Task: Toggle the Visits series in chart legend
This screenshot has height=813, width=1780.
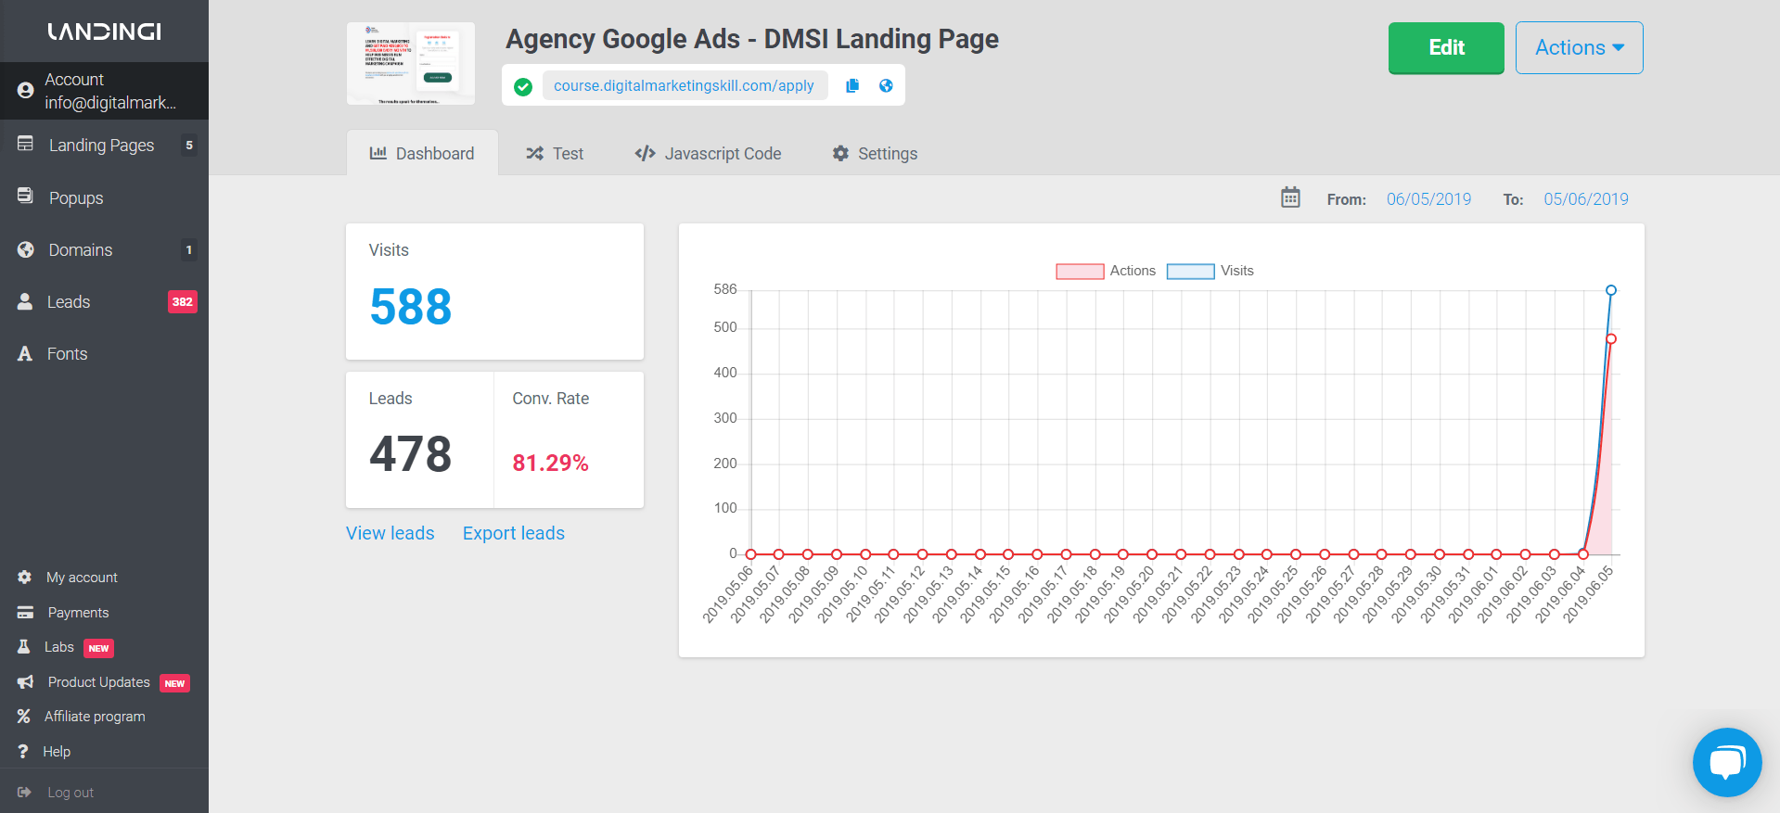Action: point(1210,271)
